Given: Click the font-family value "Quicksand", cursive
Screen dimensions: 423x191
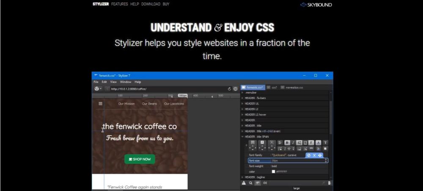Looking at the screenshot, I should click(x=284, y=155).
